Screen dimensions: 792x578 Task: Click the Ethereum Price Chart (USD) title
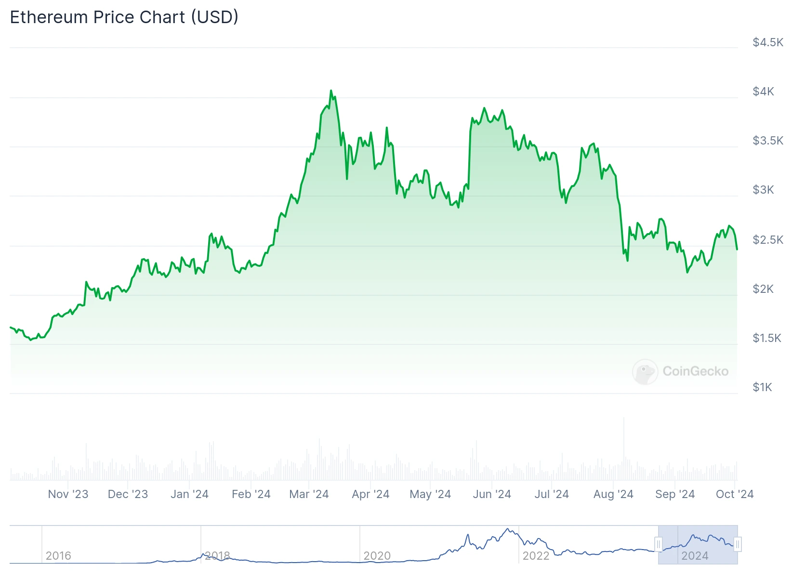pyautogui.click(x=124, y=17)
